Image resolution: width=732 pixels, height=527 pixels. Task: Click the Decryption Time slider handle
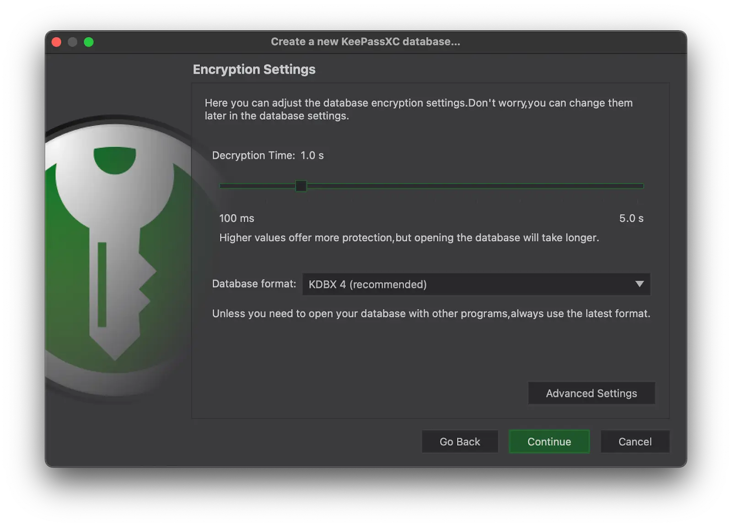coord(301,186)
